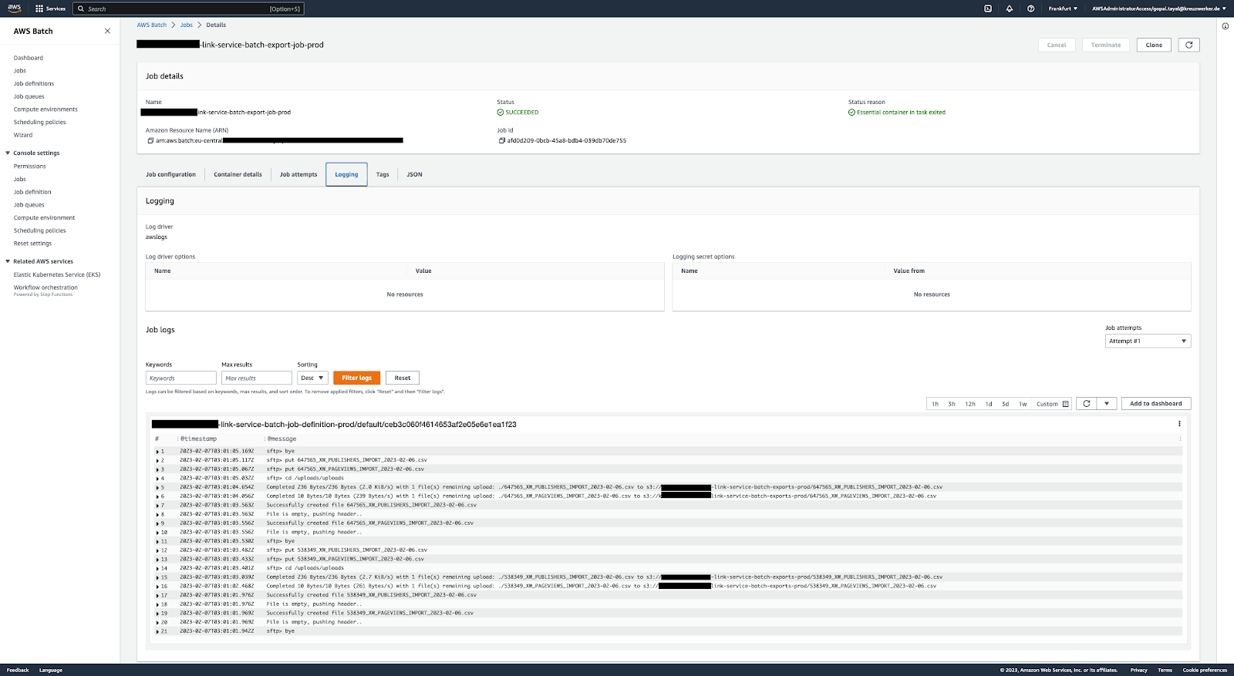Image resolution: width=1234 pixels, height=676 pixels.
Task: Click the Reset button
Action: (x=403, y=378)
